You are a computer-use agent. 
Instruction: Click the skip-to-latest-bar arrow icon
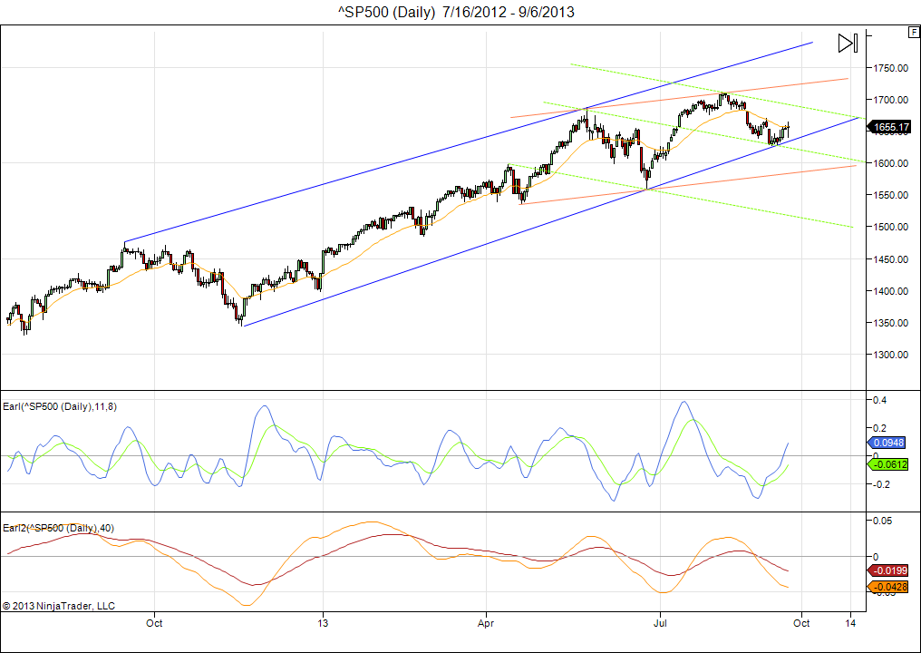click(848, 43)
